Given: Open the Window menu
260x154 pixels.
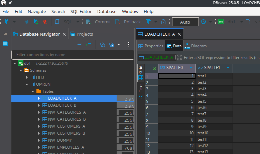Looking at the screenshot, I should tap(130, 11).
